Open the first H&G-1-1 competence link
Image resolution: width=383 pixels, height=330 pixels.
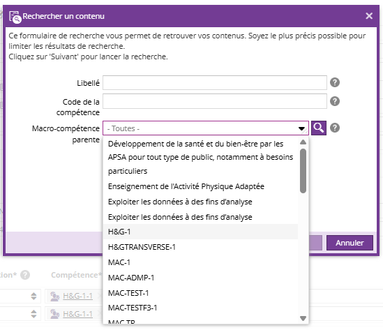click(77, 296)
